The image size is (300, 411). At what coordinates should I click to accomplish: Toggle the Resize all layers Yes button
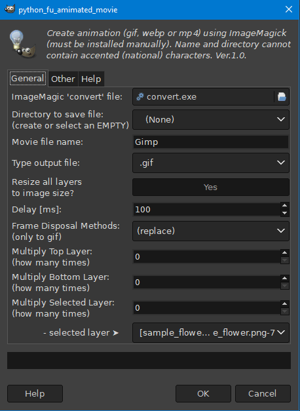211,187
